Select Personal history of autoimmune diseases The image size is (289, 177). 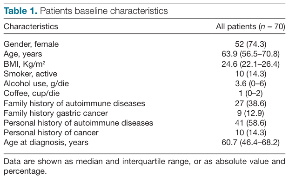point(78,123)
